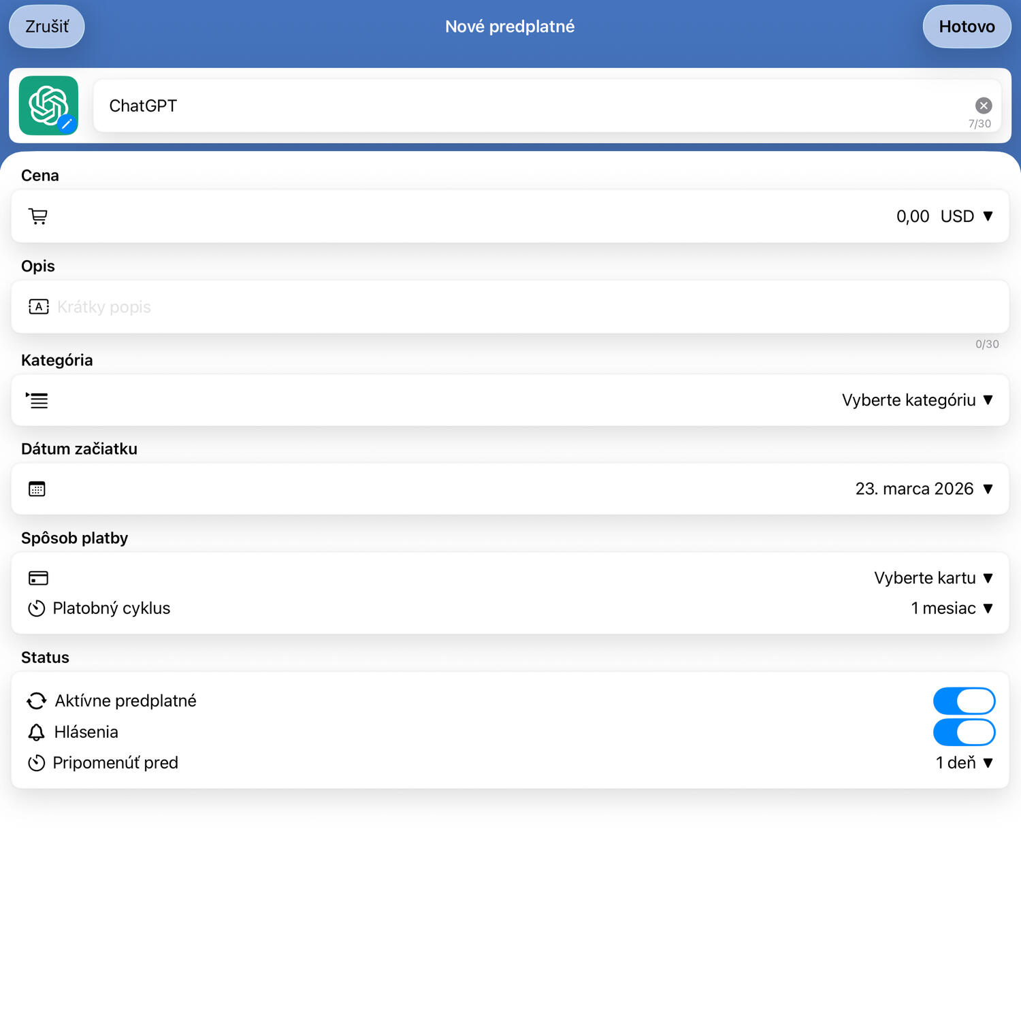Clear the ChatGPT name field text
The image size is (1021, 1021).
pyautogui.click(x=983, y=106)
